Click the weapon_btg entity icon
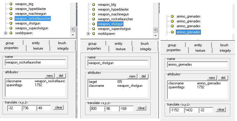 coord(11,4)
